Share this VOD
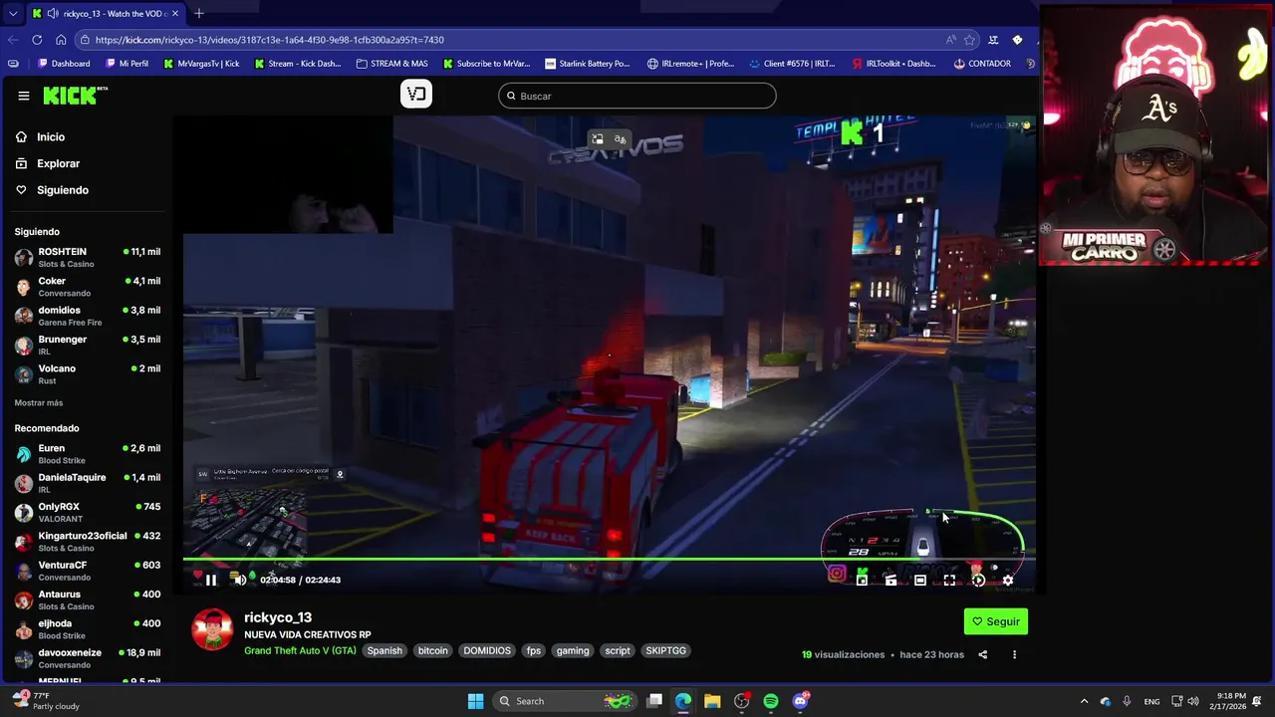This screenshot has width=1275, height=717. [x=983, y=654]
